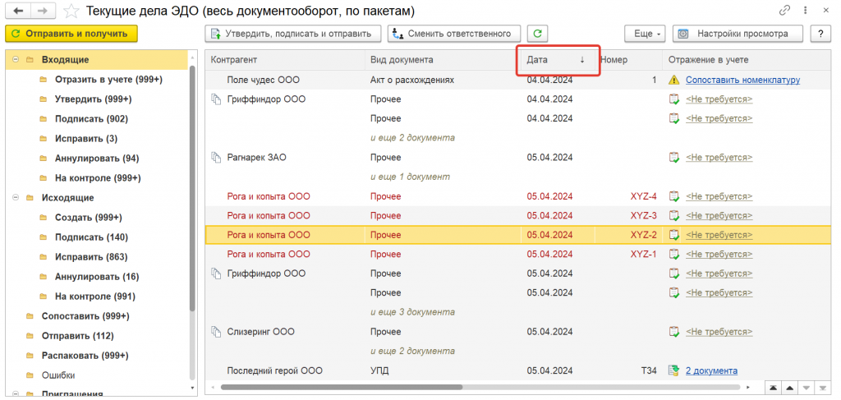This screenshot has width=841, height=400.
Task: Select the Исправить (3) folder under Входящие
Action: tap(85, 139)
